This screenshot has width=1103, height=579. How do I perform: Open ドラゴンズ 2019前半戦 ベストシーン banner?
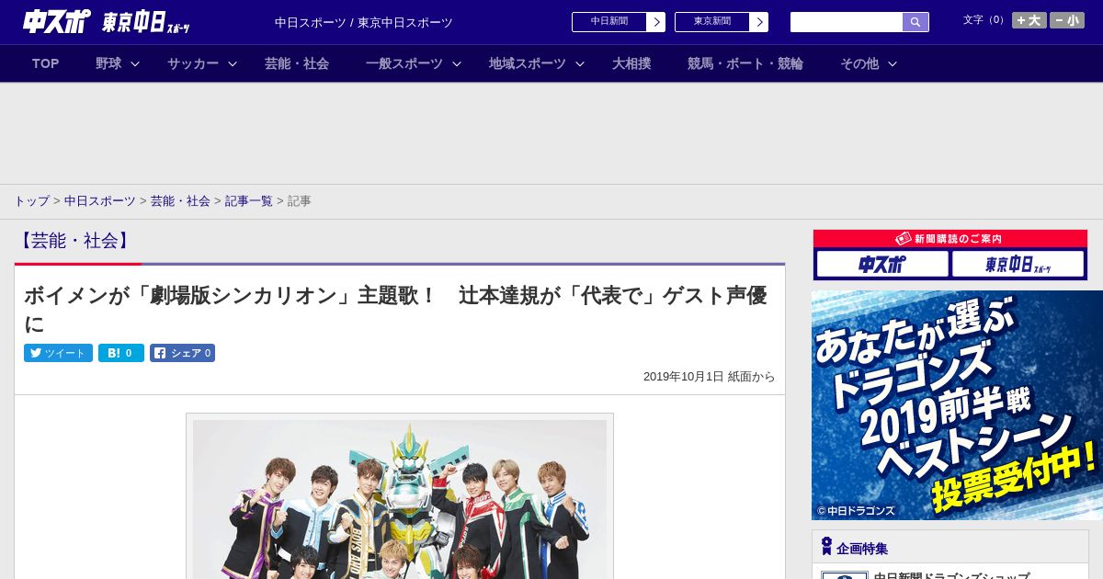(x=957, y=405)
